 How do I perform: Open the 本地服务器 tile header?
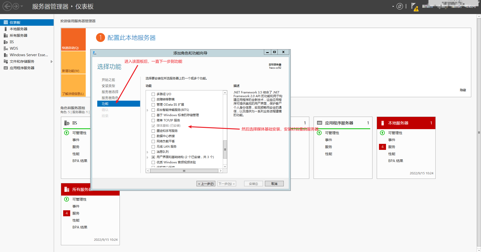point(406,123)
